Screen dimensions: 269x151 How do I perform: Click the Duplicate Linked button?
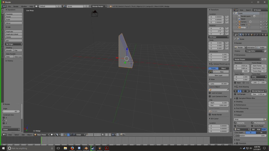pyautogui.click(x=13, y=34)
